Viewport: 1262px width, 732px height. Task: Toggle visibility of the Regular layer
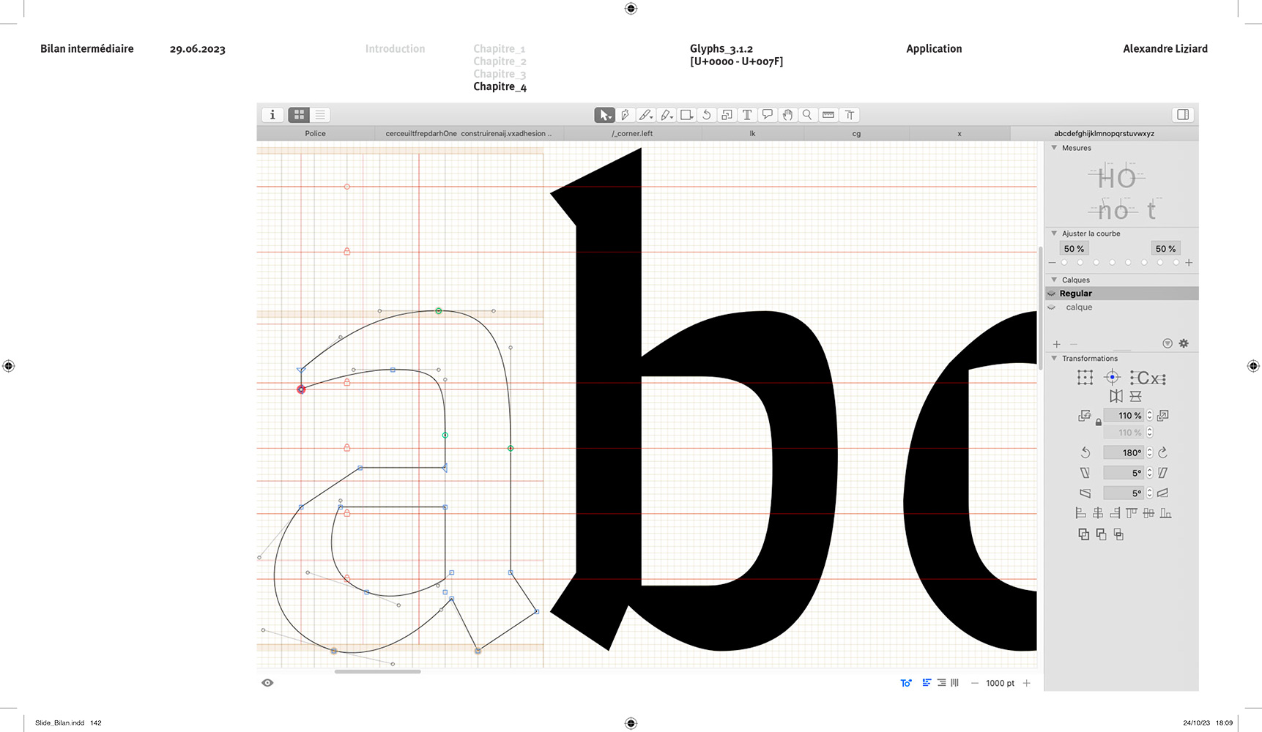(x=1052, y=294)
